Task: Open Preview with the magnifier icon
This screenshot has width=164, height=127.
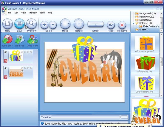Action: pyautogui.click(x=32, y=24)
